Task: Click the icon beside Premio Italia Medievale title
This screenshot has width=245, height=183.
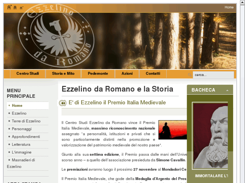Action: (x=62, y=103)
